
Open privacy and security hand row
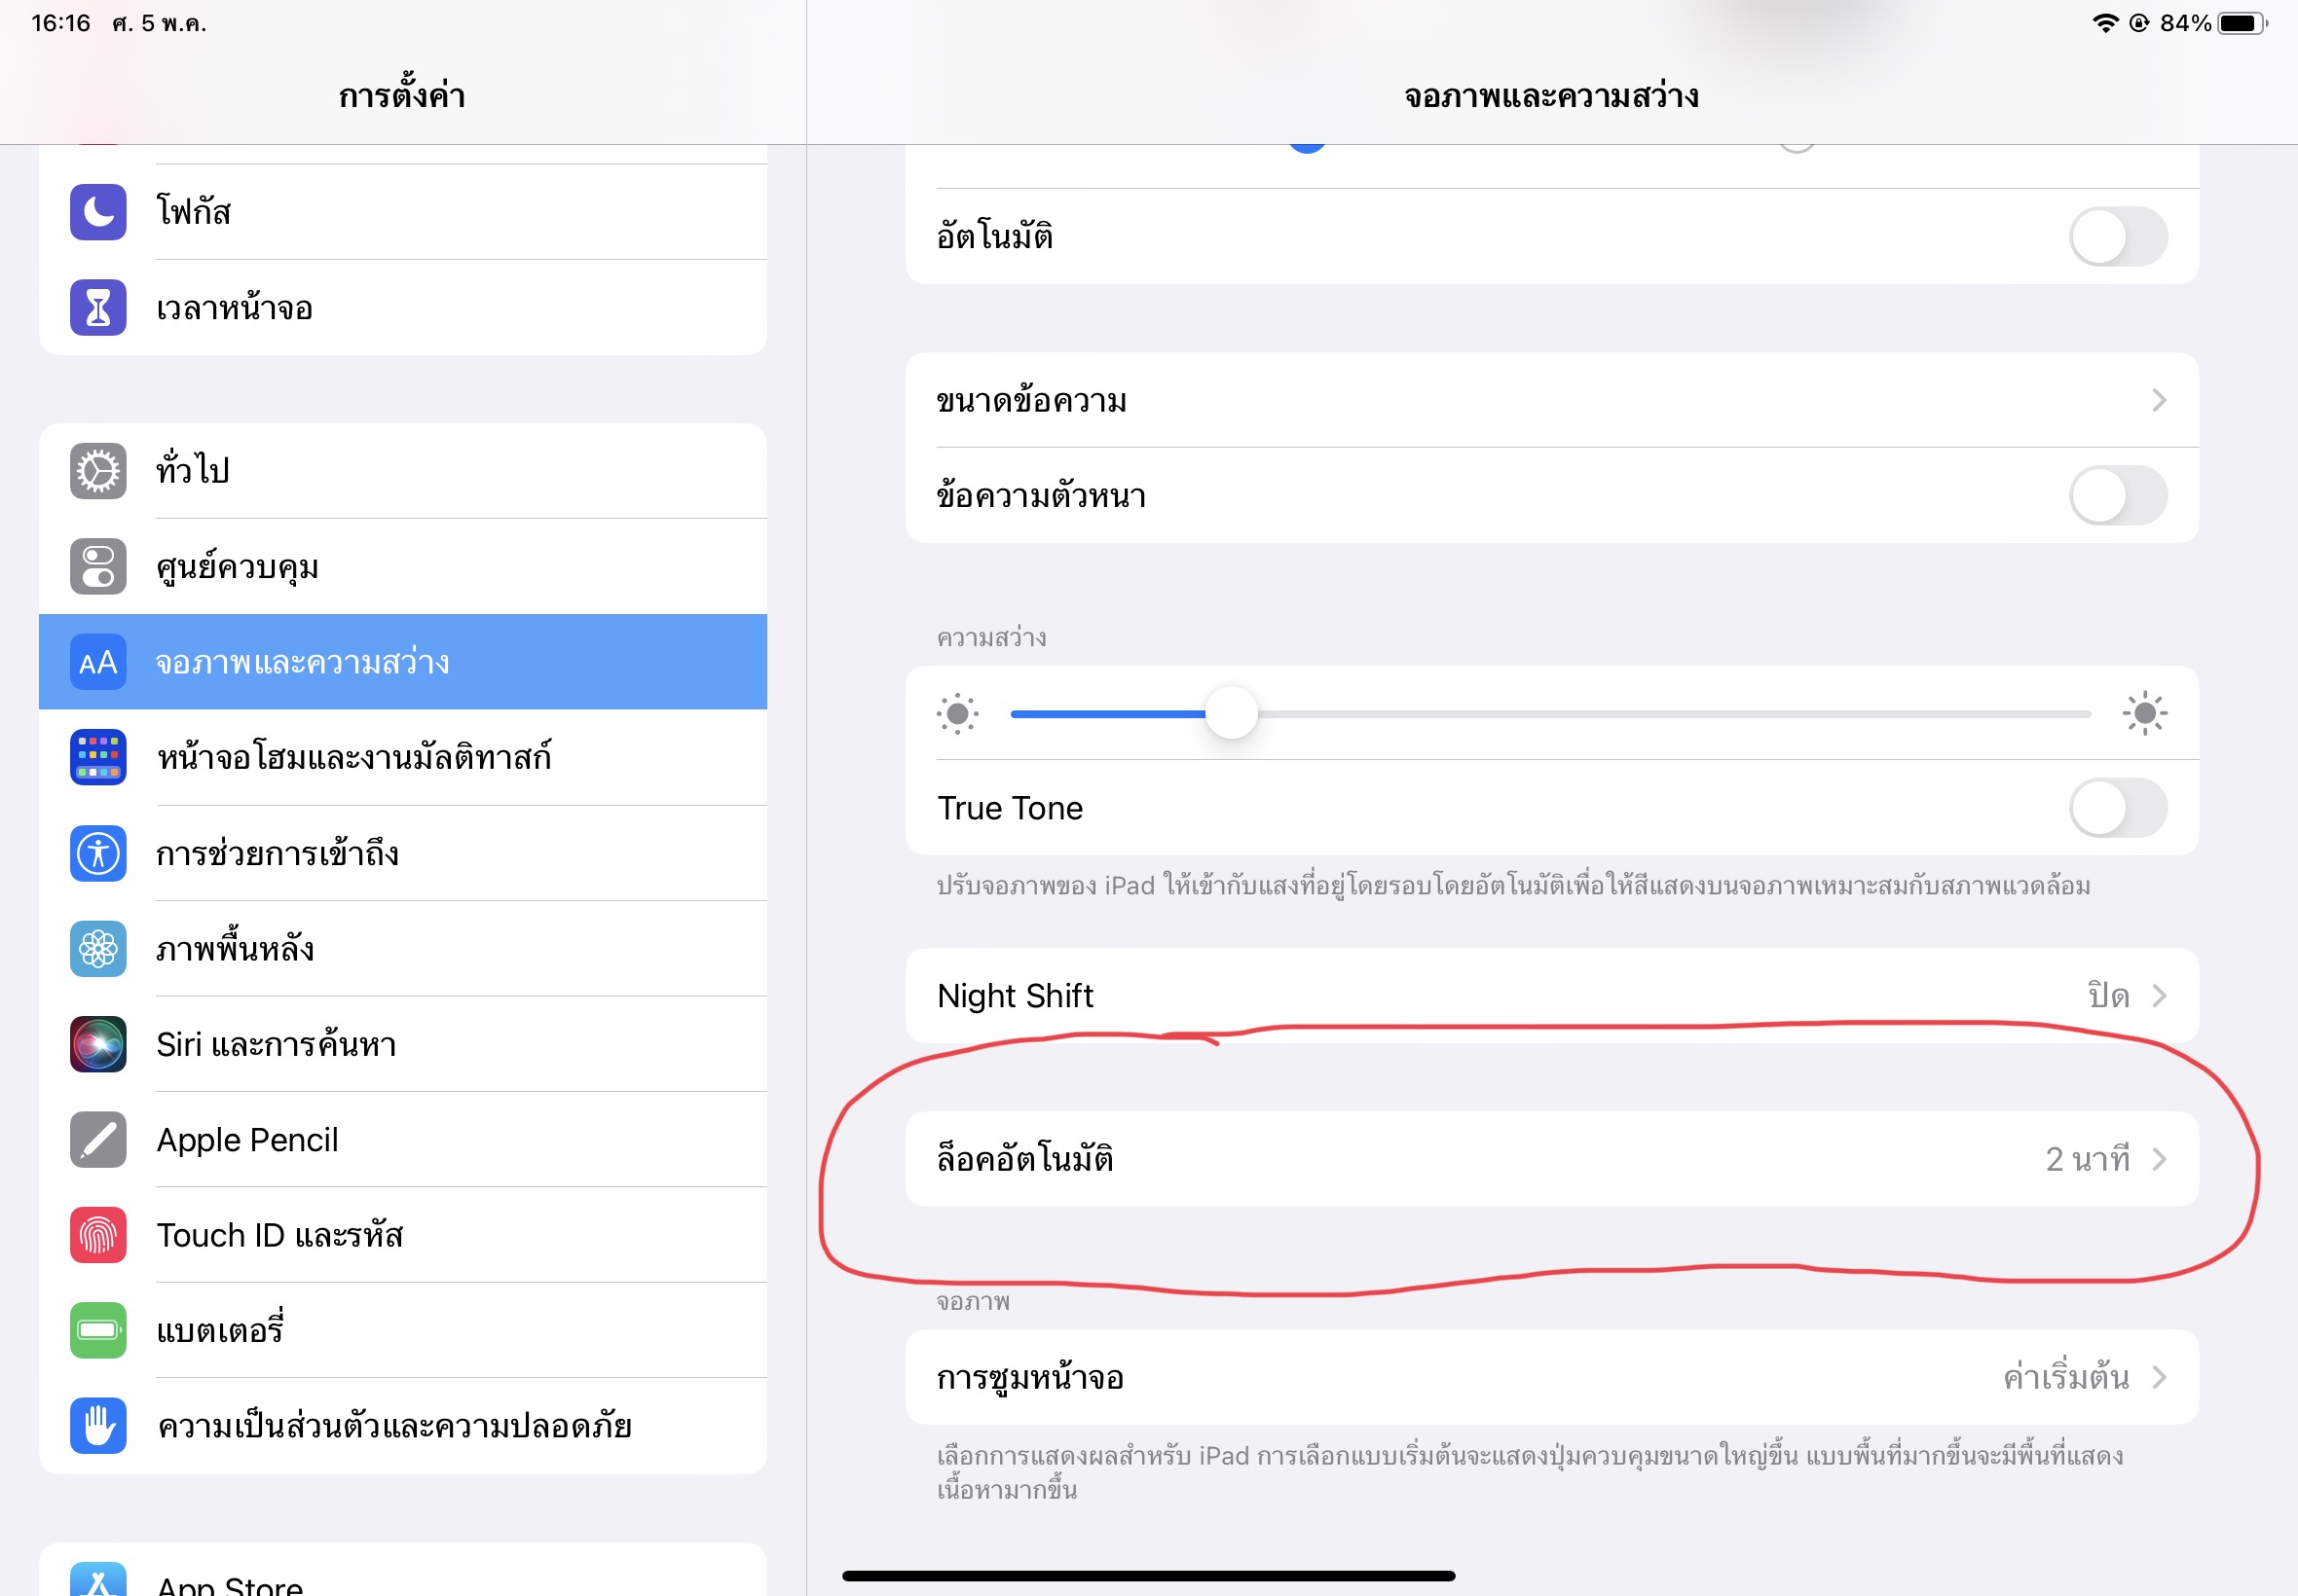pos(403,1426)
